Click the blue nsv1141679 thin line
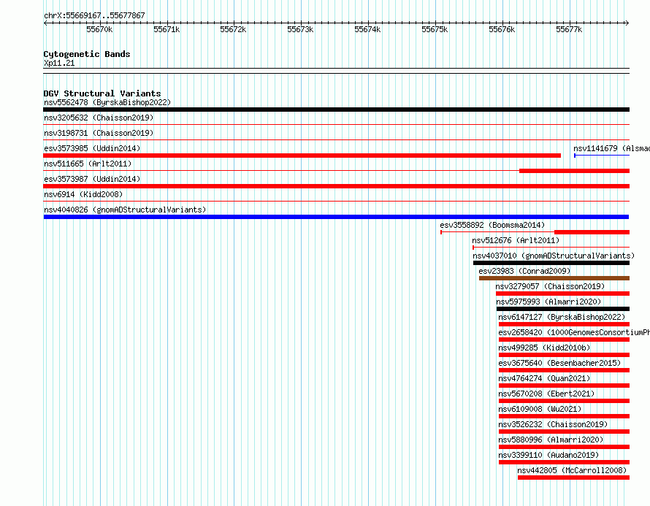The image size is (650, 506). click(x=602, y=156)
